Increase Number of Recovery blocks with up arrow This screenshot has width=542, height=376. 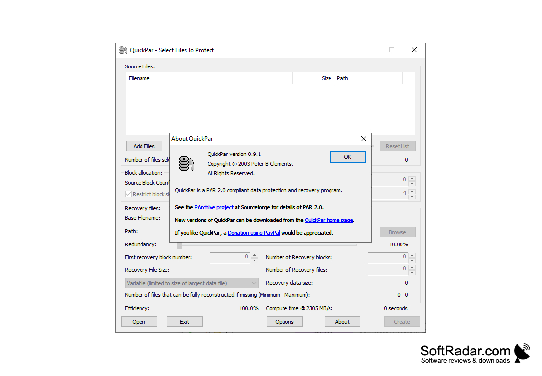(x=412, y=256)
